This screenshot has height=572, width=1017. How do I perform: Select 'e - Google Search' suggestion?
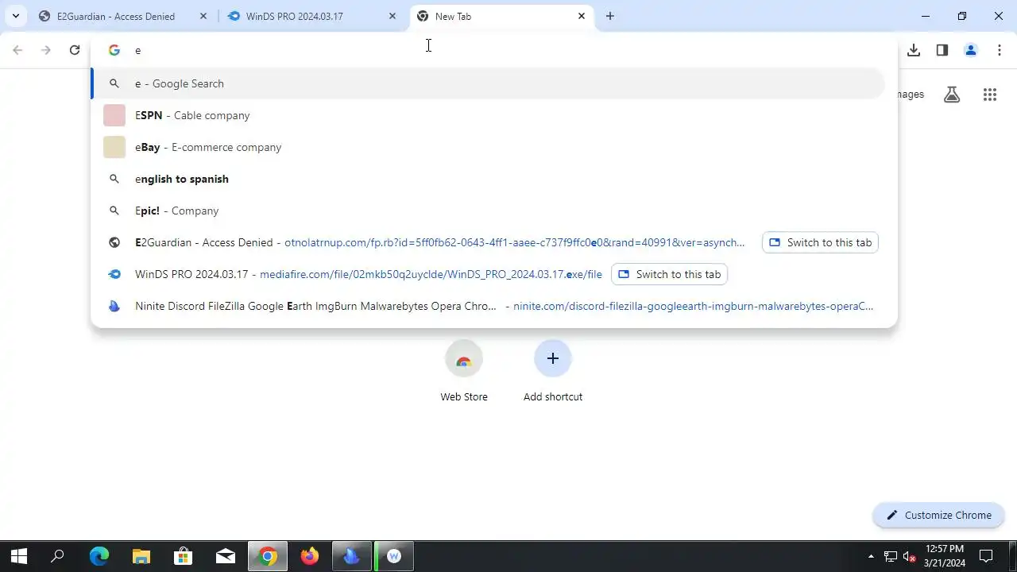488,83
